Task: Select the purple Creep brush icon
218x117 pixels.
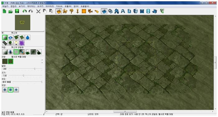Action: point(22,43)
